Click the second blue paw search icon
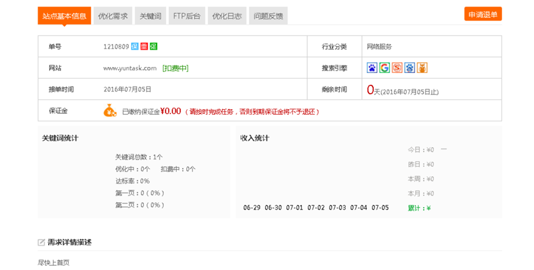The image size is (534, 270). tap(409, 68)
